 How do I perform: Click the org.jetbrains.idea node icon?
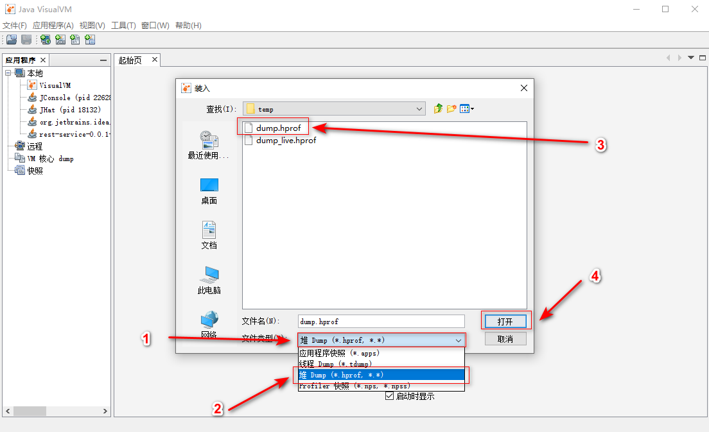coord(32,121)
